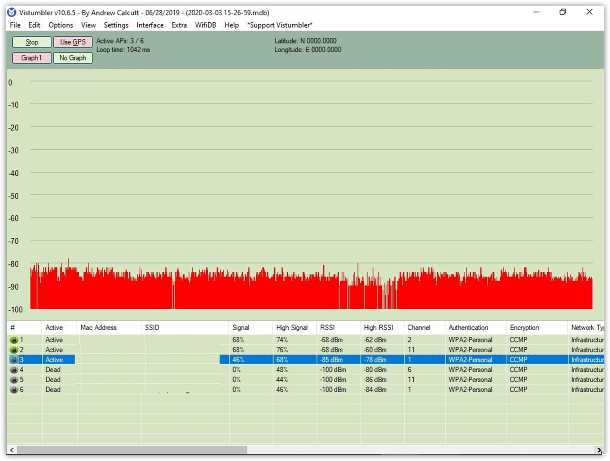Toggle the Use GPS button
The image size is (610, 461).
[73, 42]
